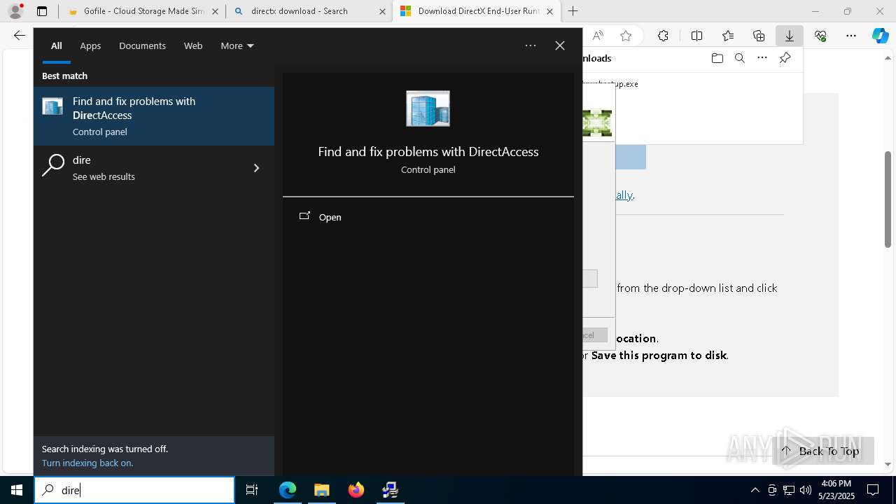Open Browser essentials icon

pyautogui.click(x=820, y=36)
